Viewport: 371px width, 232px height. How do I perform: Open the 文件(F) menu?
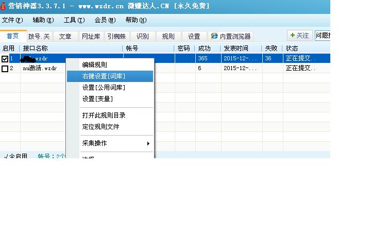click(12, 20)
